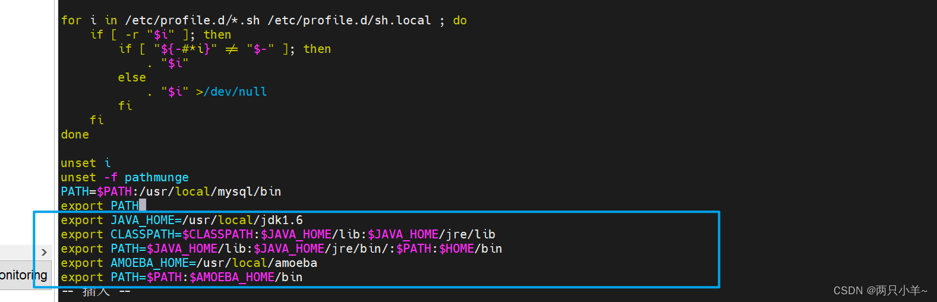Click the export PATH=$PATH:$AMOEBA_HOME/bin line
Screen dimensions: 937x302
pyautogui.click(x=181, y=277)
